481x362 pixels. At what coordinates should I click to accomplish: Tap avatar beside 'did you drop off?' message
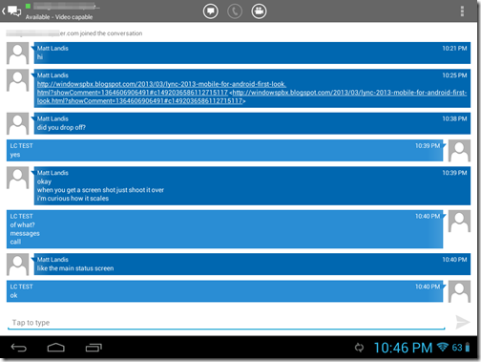(18, 123)
